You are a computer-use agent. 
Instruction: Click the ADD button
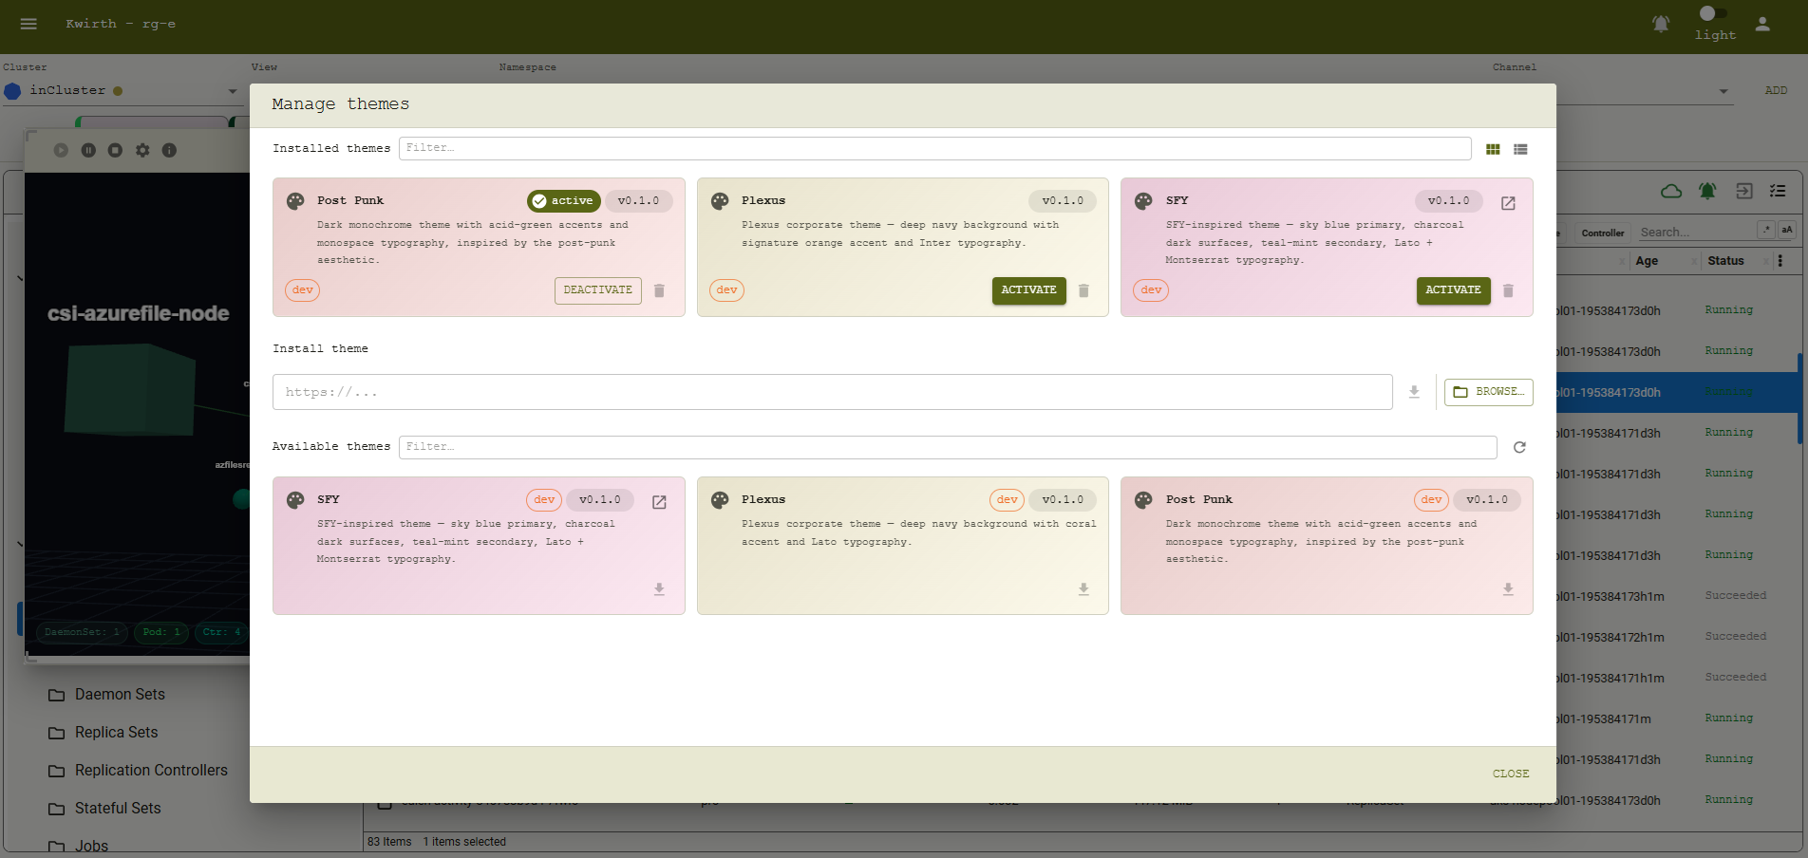(x=1776, y=91)
